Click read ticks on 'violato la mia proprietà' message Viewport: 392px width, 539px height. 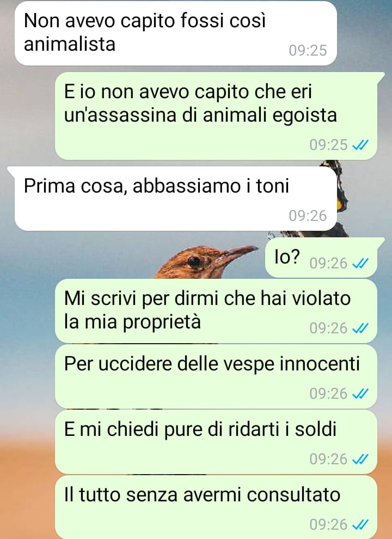pos(360,328)
